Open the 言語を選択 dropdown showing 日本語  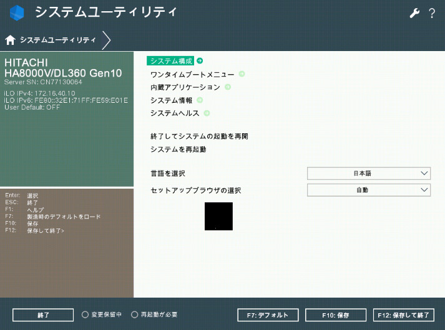369,173
